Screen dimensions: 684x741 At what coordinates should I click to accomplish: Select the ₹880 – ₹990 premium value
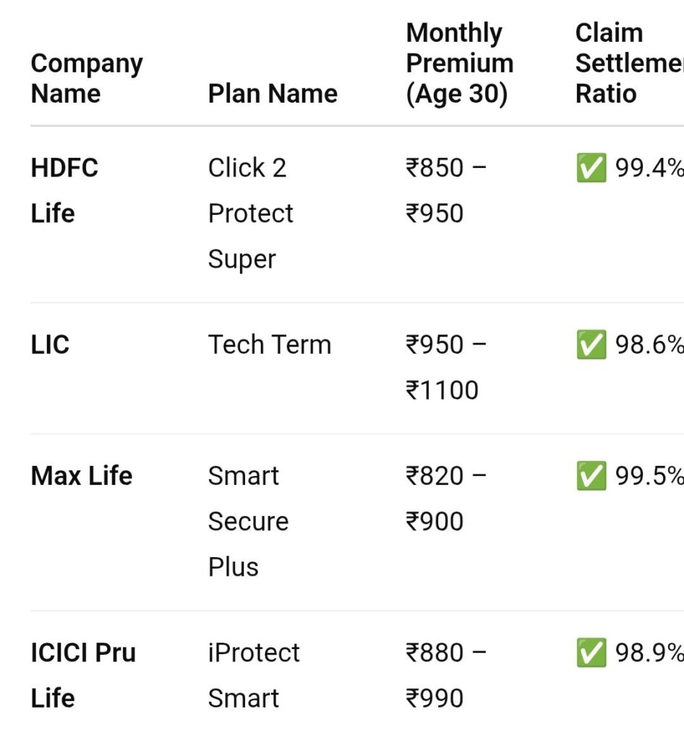(x=446, y=675)
